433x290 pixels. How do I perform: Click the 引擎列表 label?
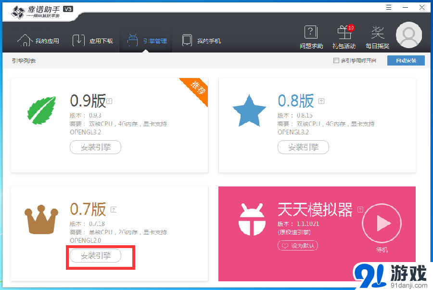pyautogui.click(x=24, y=61)
